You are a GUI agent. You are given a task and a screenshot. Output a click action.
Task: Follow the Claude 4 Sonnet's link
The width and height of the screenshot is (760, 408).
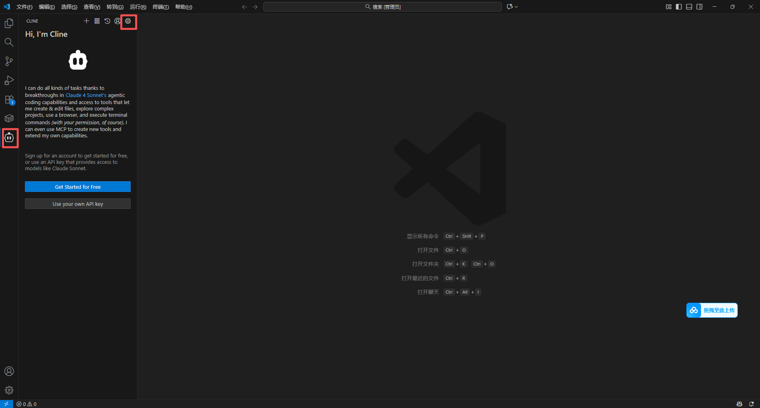tap(86, 95)
